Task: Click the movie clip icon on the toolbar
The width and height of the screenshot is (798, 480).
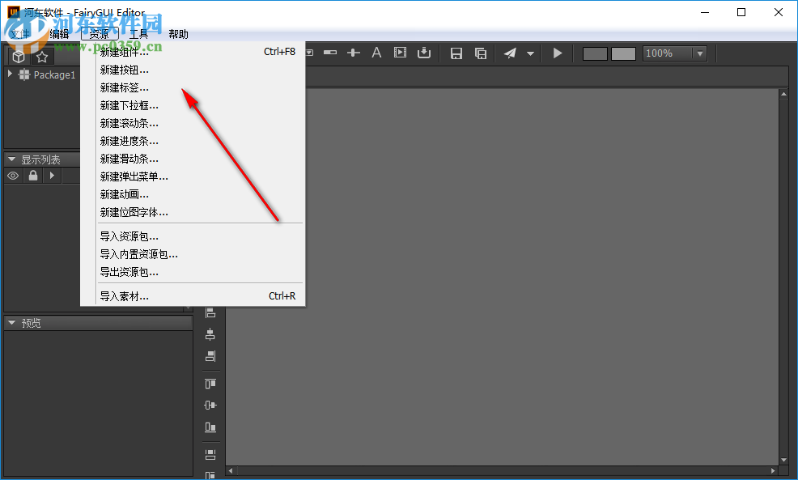Action: [401, 52]
